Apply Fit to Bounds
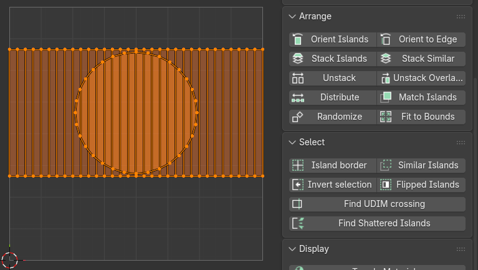This screenshot has height=270, width=478. [x=421, y=117]
